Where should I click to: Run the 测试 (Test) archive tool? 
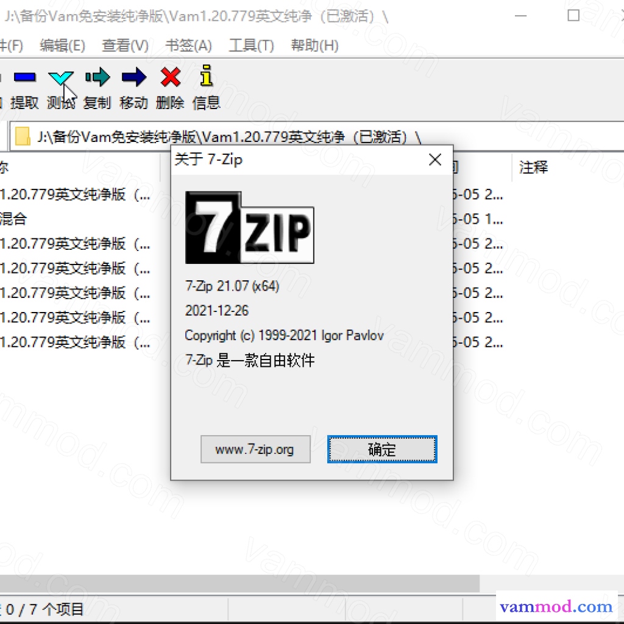click(x=60, y=77)
